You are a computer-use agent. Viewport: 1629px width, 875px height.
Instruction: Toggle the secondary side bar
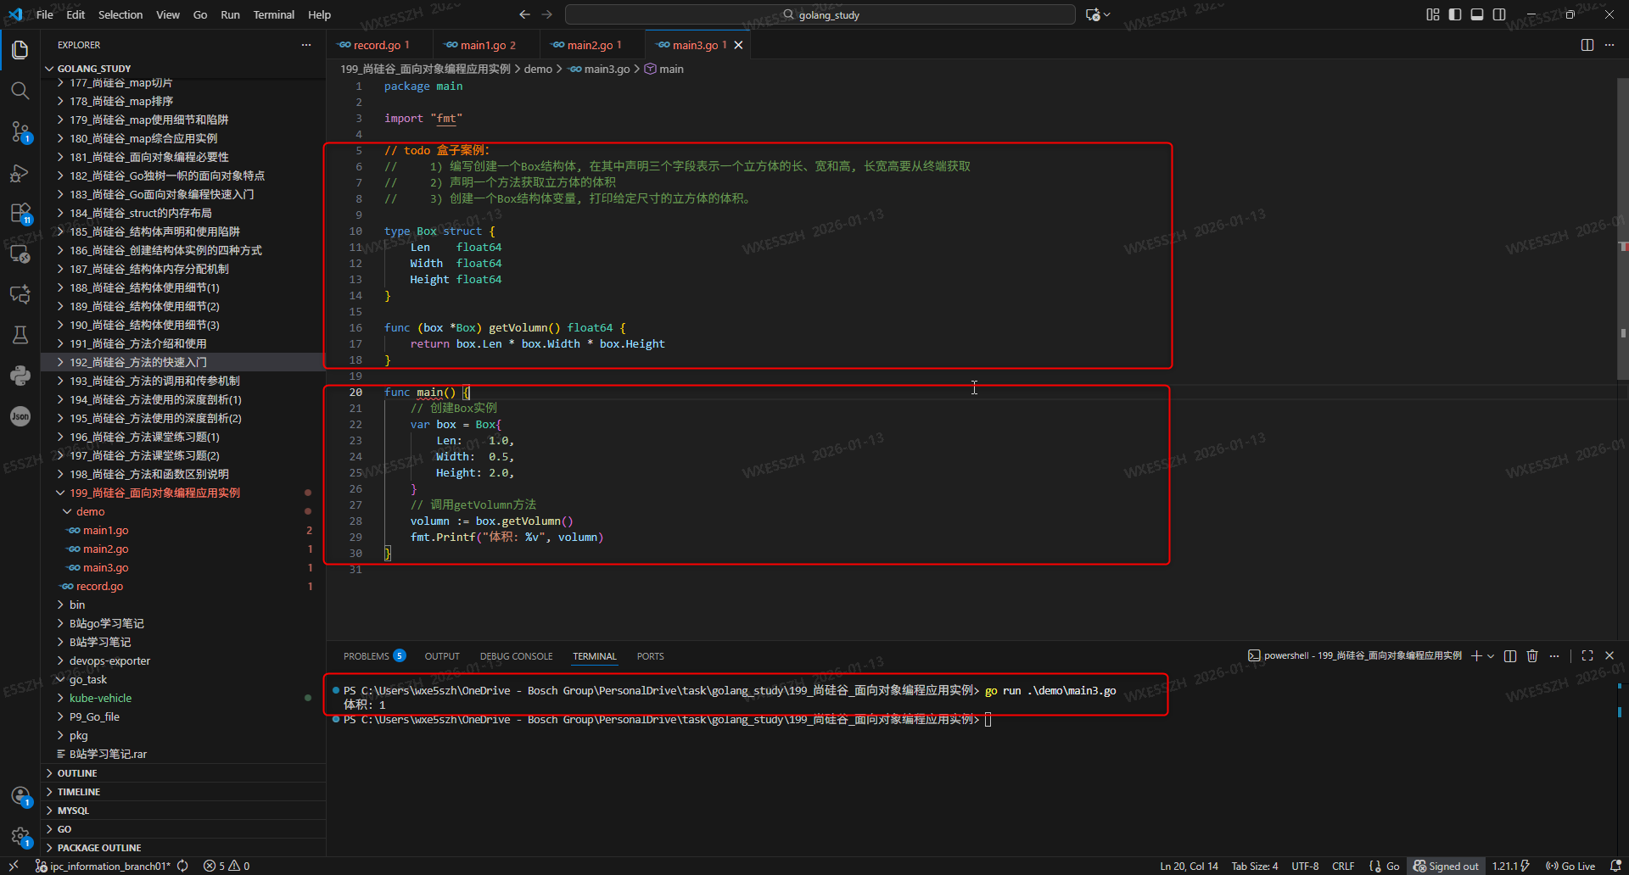point(1499,14)
